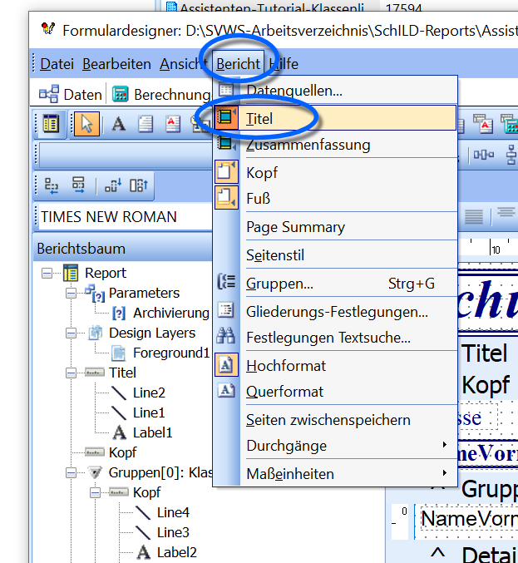The image size is (518, 563).
Task: Select the RichText tool icon
Action: 173,124
